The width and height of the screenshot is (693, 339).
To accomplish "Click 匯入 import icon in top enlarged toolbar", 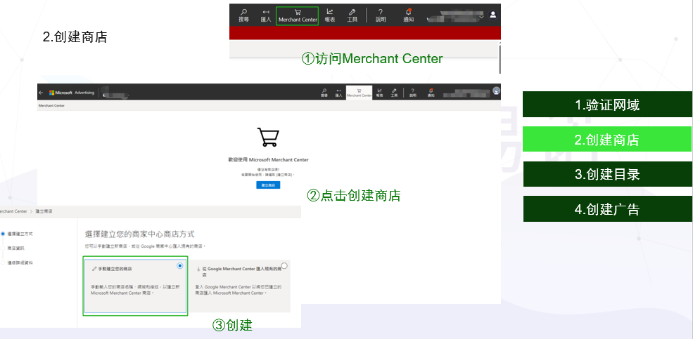I will 266,15.
